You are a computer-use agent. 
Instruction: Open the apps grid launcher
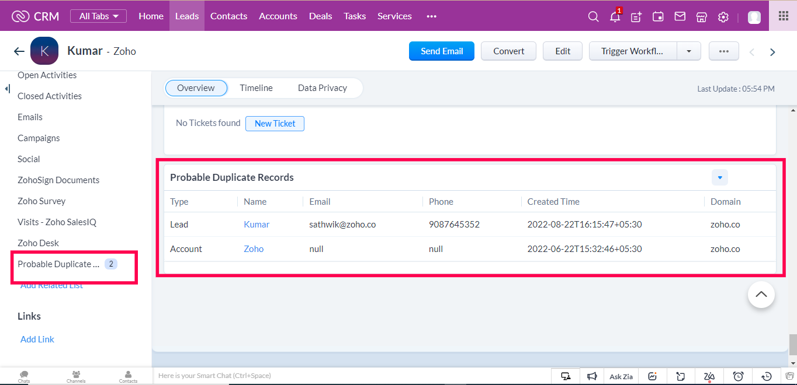point(783,16)
